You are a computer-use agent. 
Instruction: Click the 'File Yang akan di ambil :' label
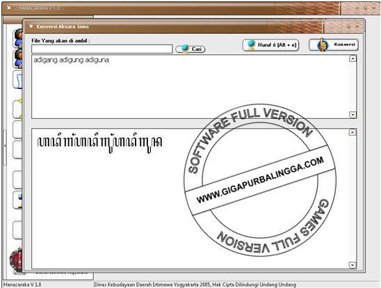pyautogui.click(x=60, y=40)
